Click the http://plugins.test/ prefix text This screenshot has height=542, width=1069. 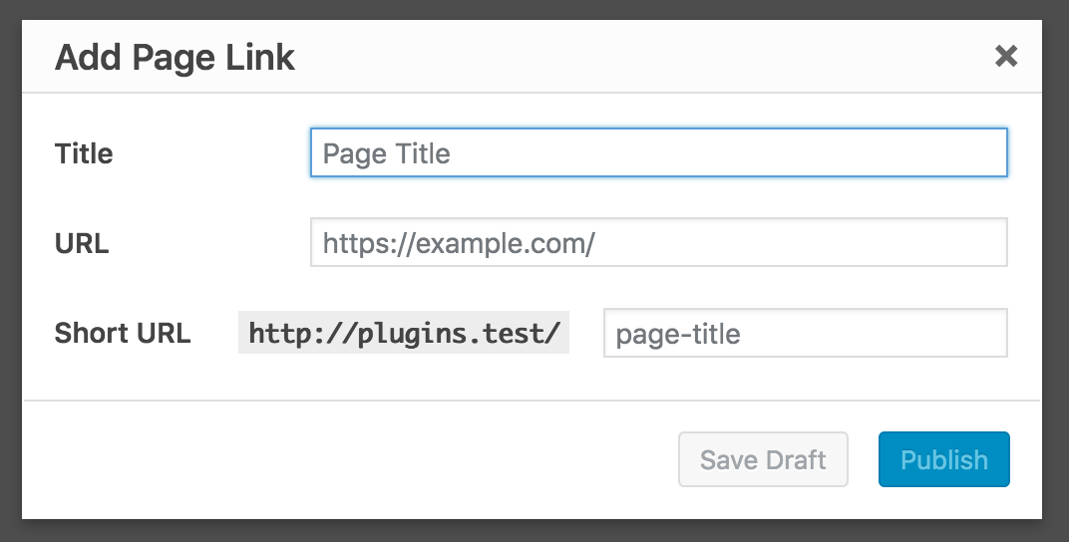404,333
